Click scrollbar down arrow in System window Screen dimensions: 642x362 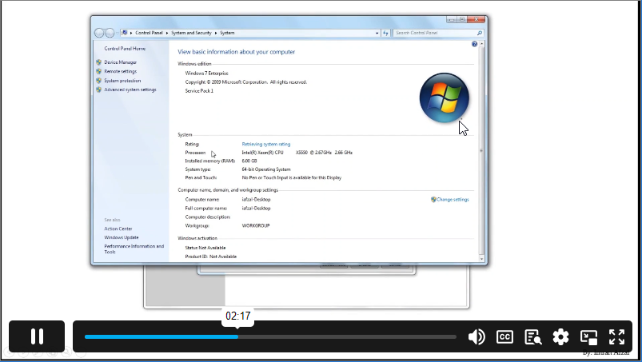[481, 258]
